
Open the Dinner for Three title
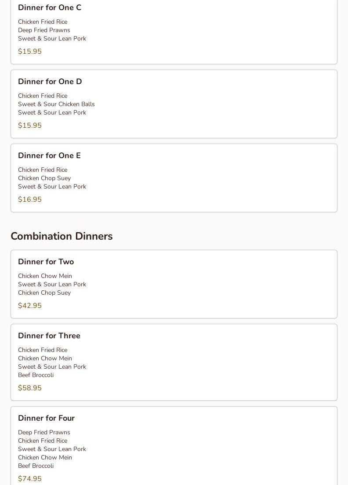[49, 336]
